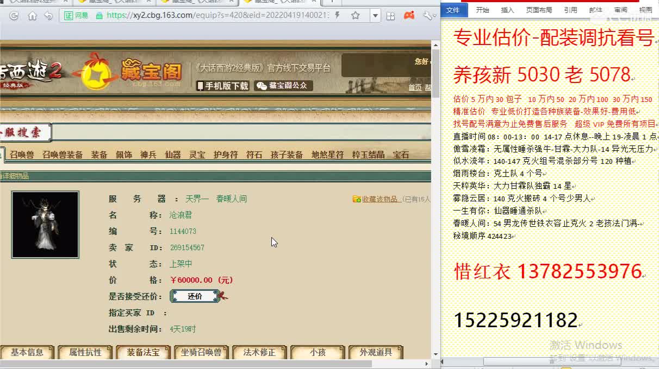Bookmark this page with the star icon
659x369 pixels.
click(x=356, y=16)
